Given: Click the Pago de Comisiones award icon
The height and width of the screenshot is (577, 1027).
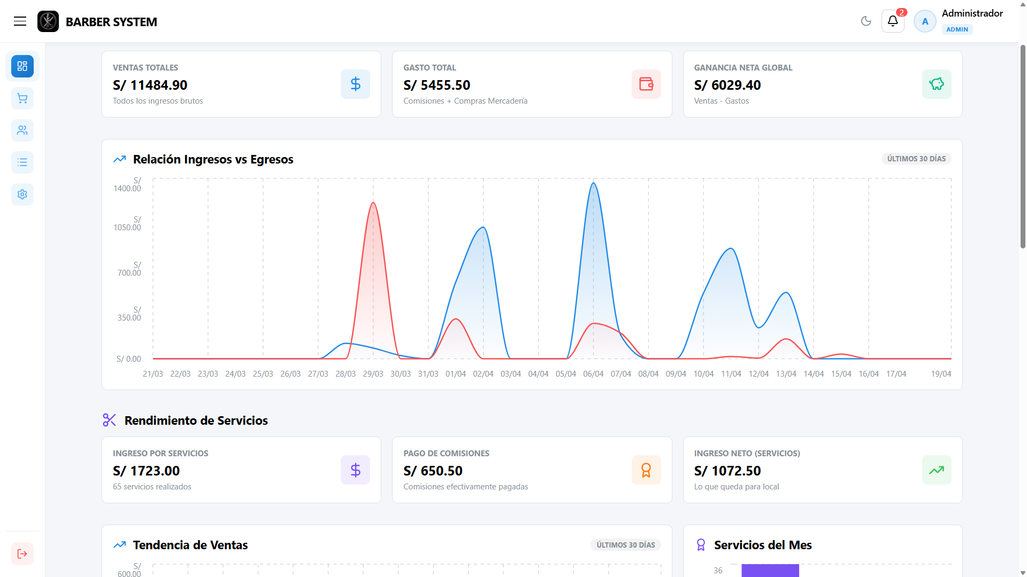Looking at the screenshot, I should [646, 470].
